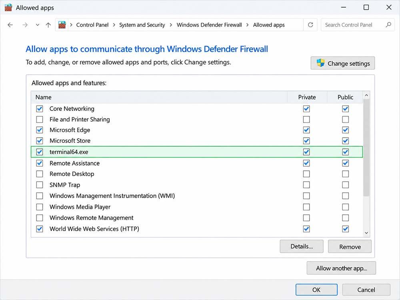Open the System and Security breadcrumb
This screenshot has width=400, height=300.
point(142,25)
